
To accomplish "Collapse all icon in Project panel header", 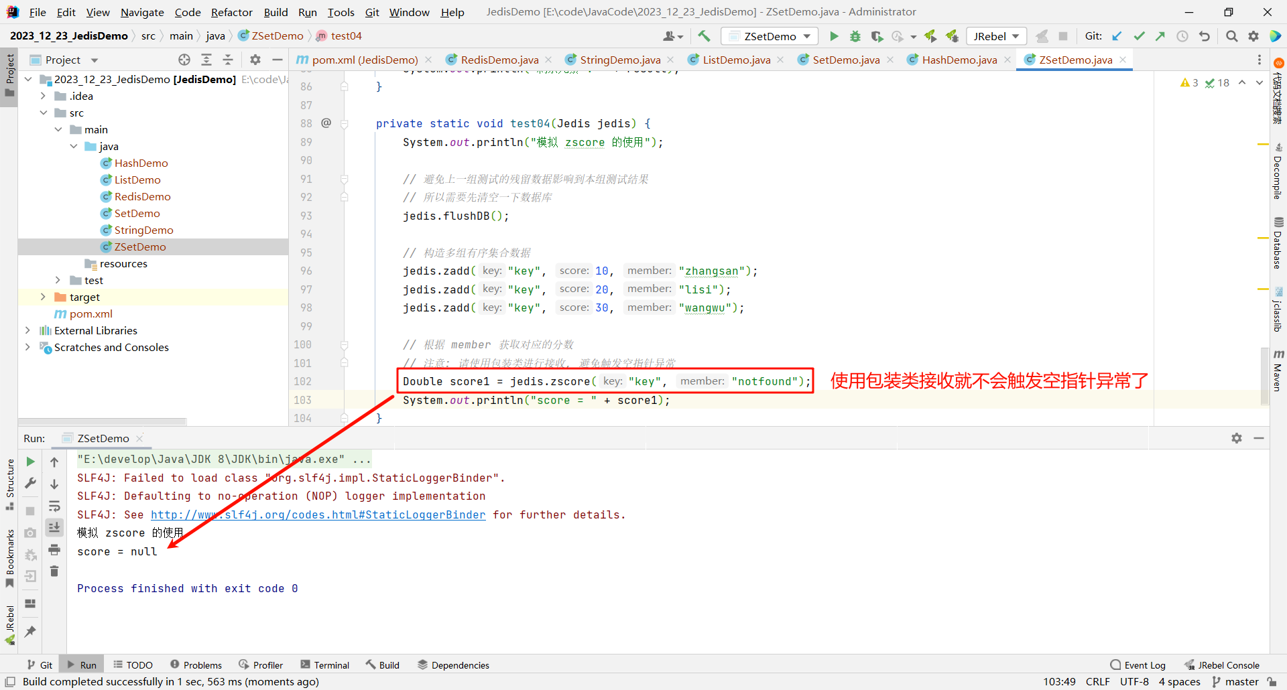I will click(x=228, y=60).
